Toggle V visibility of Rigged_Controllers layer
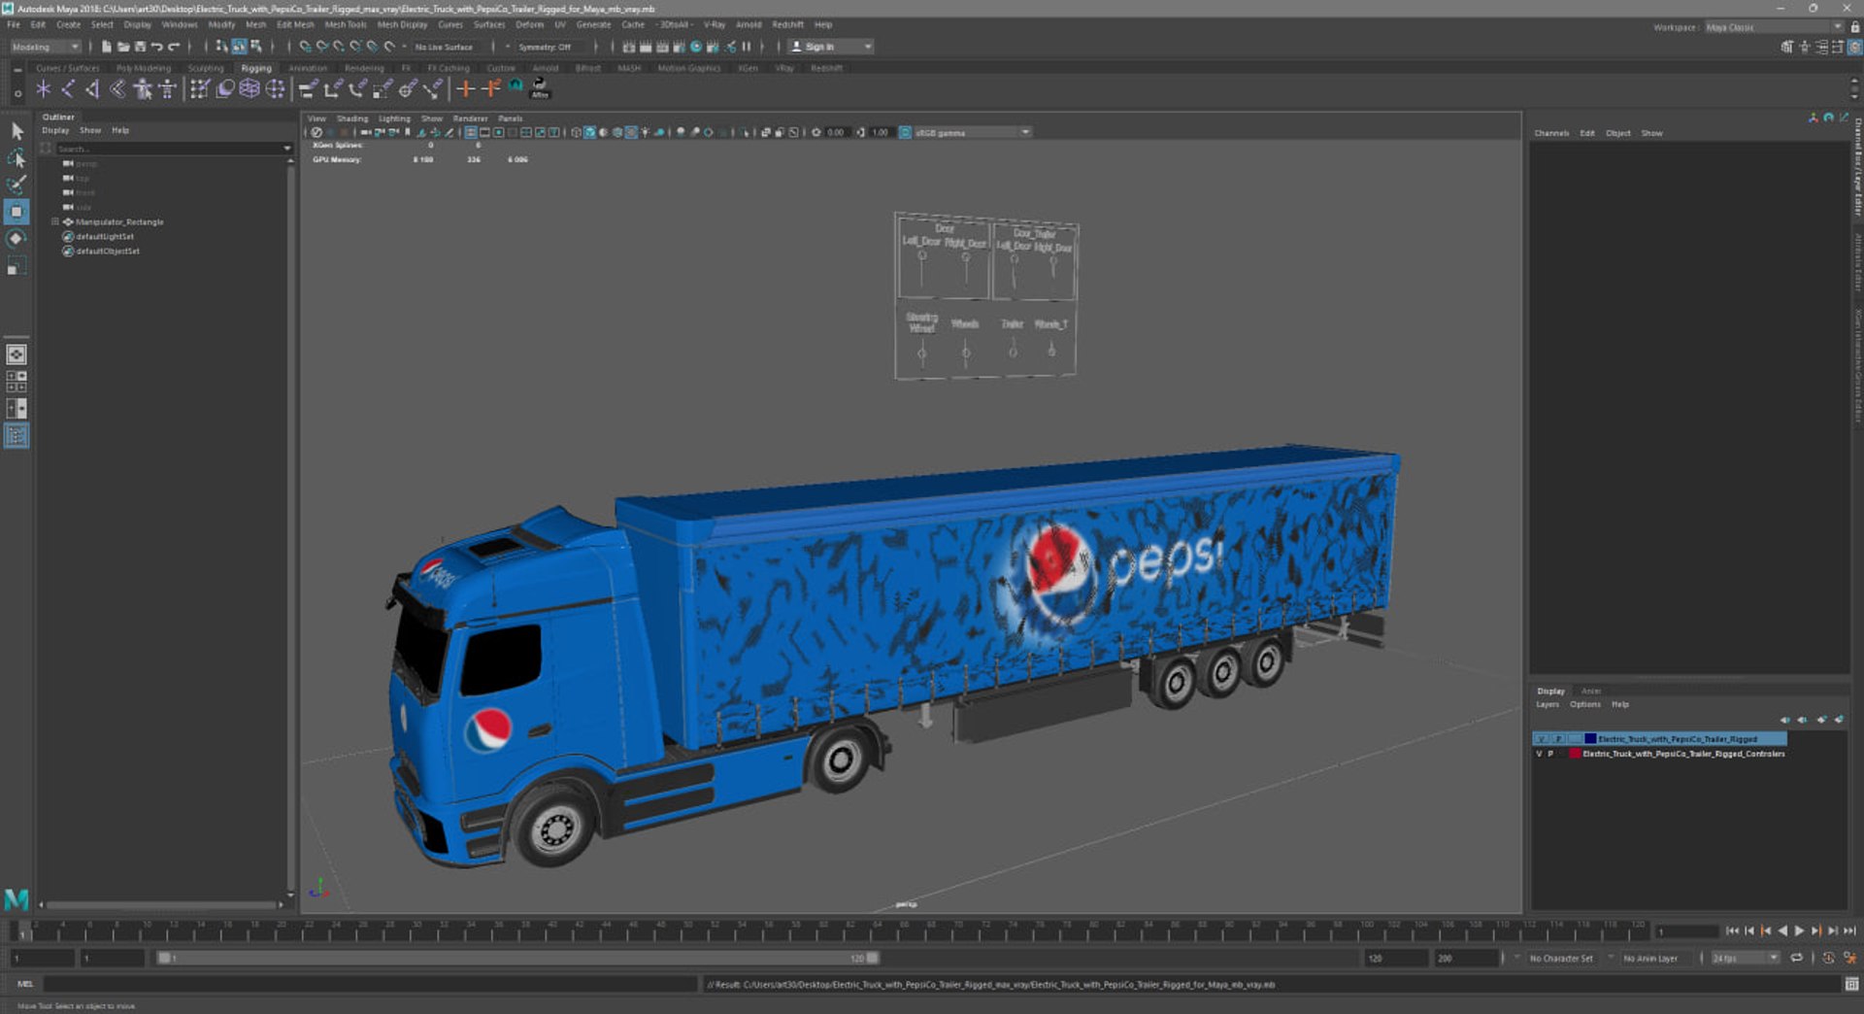1864x1014 pixels. [x=1539, y=754]
